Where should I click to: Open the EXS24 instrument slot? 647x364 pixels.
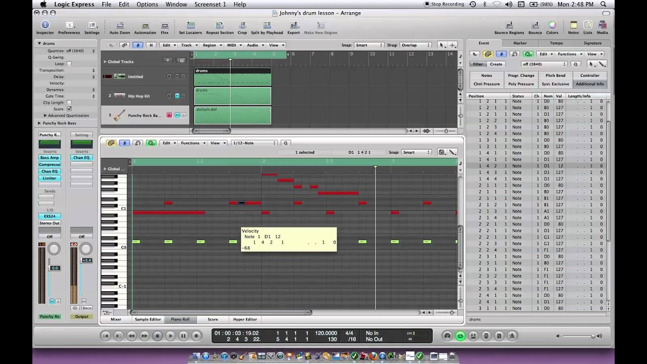coord(50,216)
